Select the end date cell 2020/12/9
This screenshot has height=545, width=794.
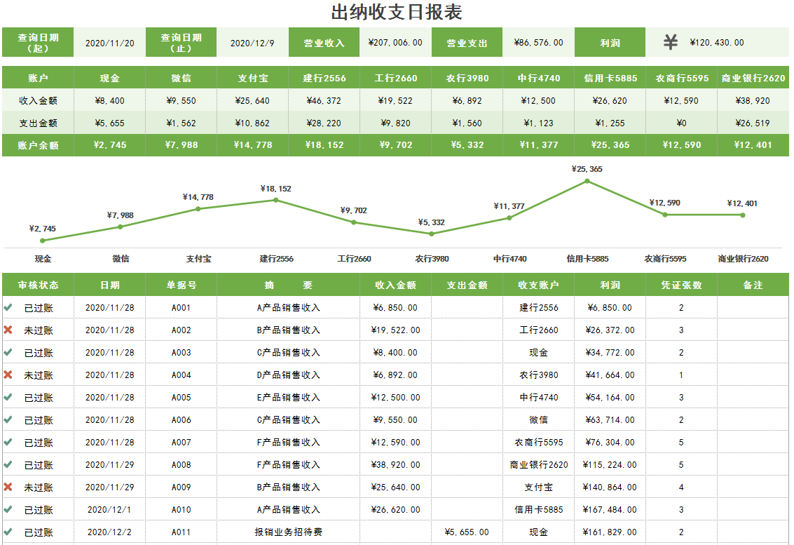point(252,43)
